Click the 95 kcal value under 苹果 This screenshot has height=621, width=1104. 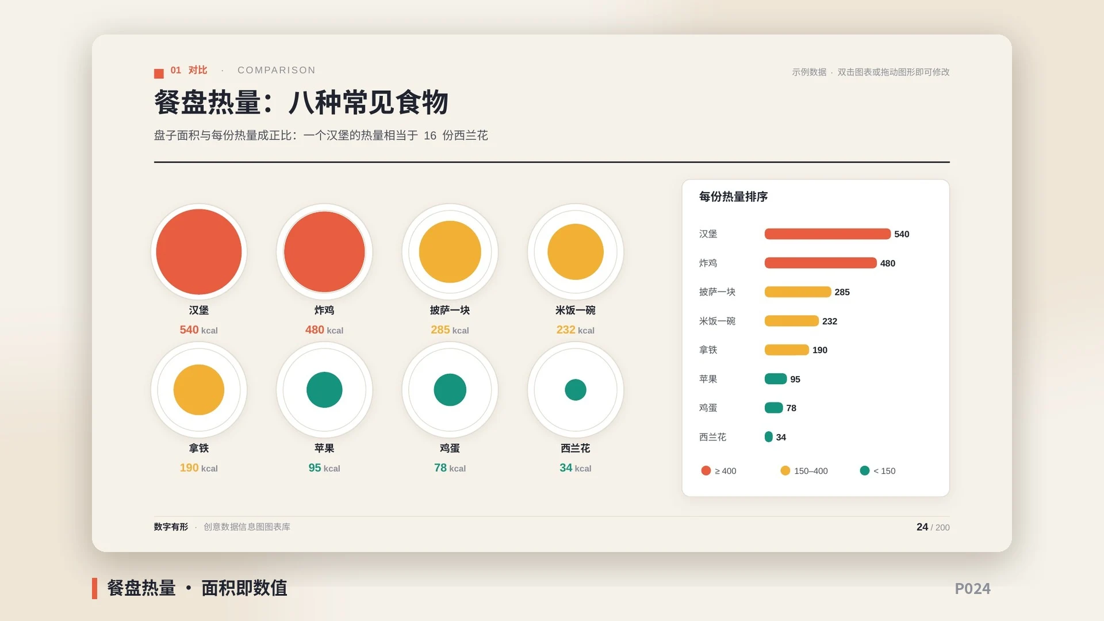324,468
